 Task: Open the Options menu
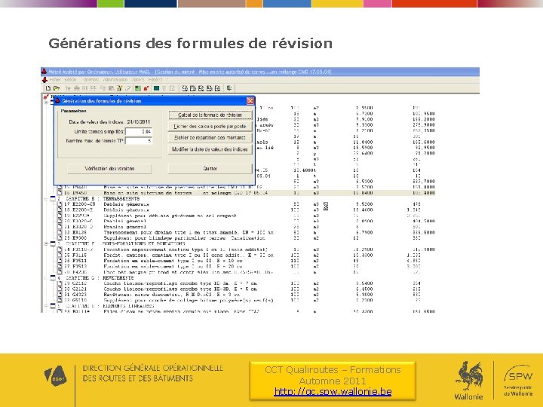click(x=138, y=80)
